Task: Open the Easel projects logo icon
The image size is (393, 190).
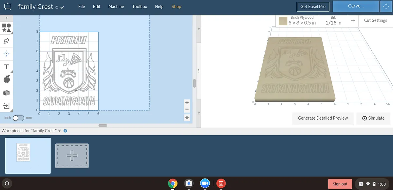Action: [x=8, y=7]
